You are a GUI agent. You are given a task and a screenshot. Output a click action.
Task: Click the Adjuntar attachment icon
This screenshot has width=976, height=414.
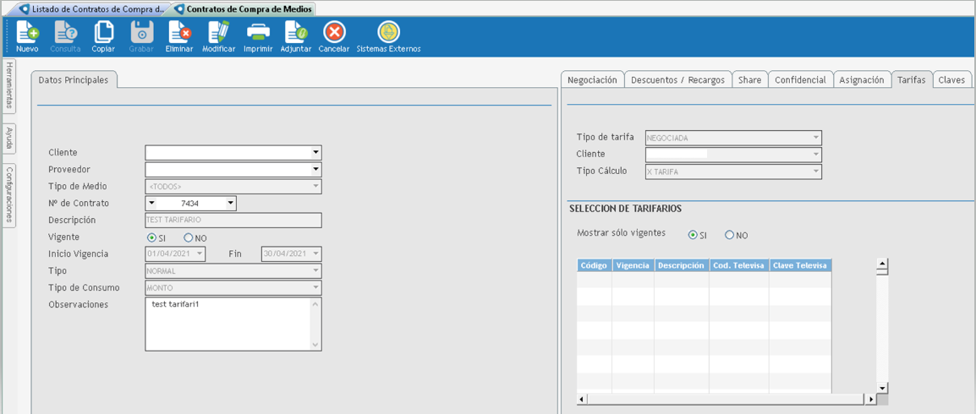point(296,34)
